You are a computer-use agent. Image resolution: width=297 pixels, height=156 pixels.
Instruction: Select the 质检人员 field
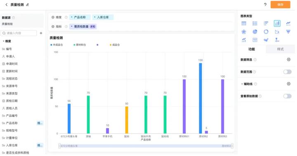(12, 108)
